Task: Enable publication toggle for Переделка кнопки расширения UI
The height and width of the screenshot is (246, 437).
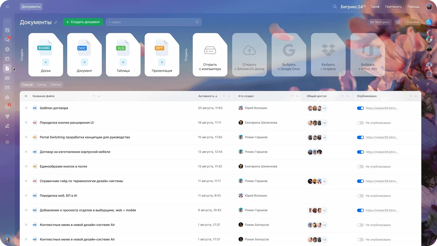Action: click(360, 123)
